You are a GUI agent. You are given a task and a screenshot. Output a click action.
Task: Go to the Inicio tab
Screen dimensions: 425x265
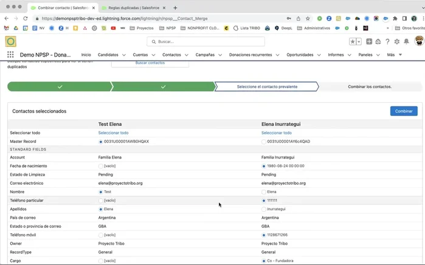point(86,55)
